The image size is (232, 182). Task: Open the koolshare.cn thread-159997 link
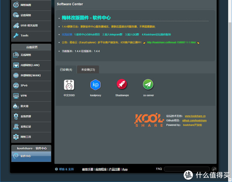click(171, 43)
